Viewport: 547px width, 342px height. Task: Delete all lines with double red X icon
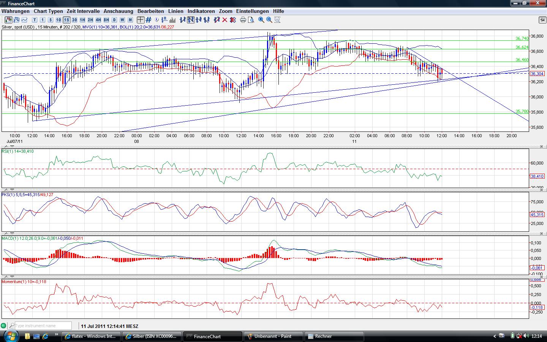tap(232, 20)
